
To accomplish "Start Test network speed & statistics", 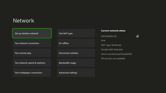I will (x=32, y=63).
